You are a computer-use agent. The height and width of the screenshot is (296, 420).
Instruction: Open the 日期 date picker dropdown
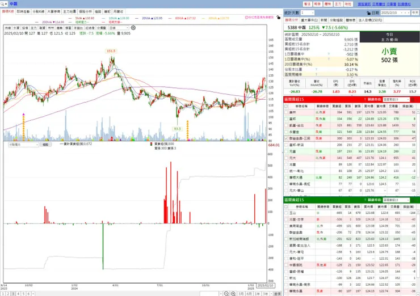(401, 13)
